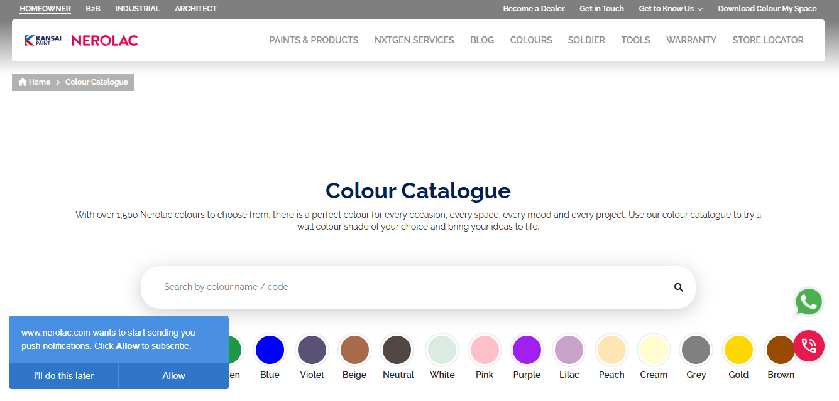Open the Tools menu

point(635,40)
